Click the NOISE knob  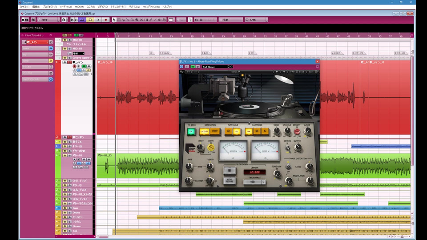click(276, 131)
